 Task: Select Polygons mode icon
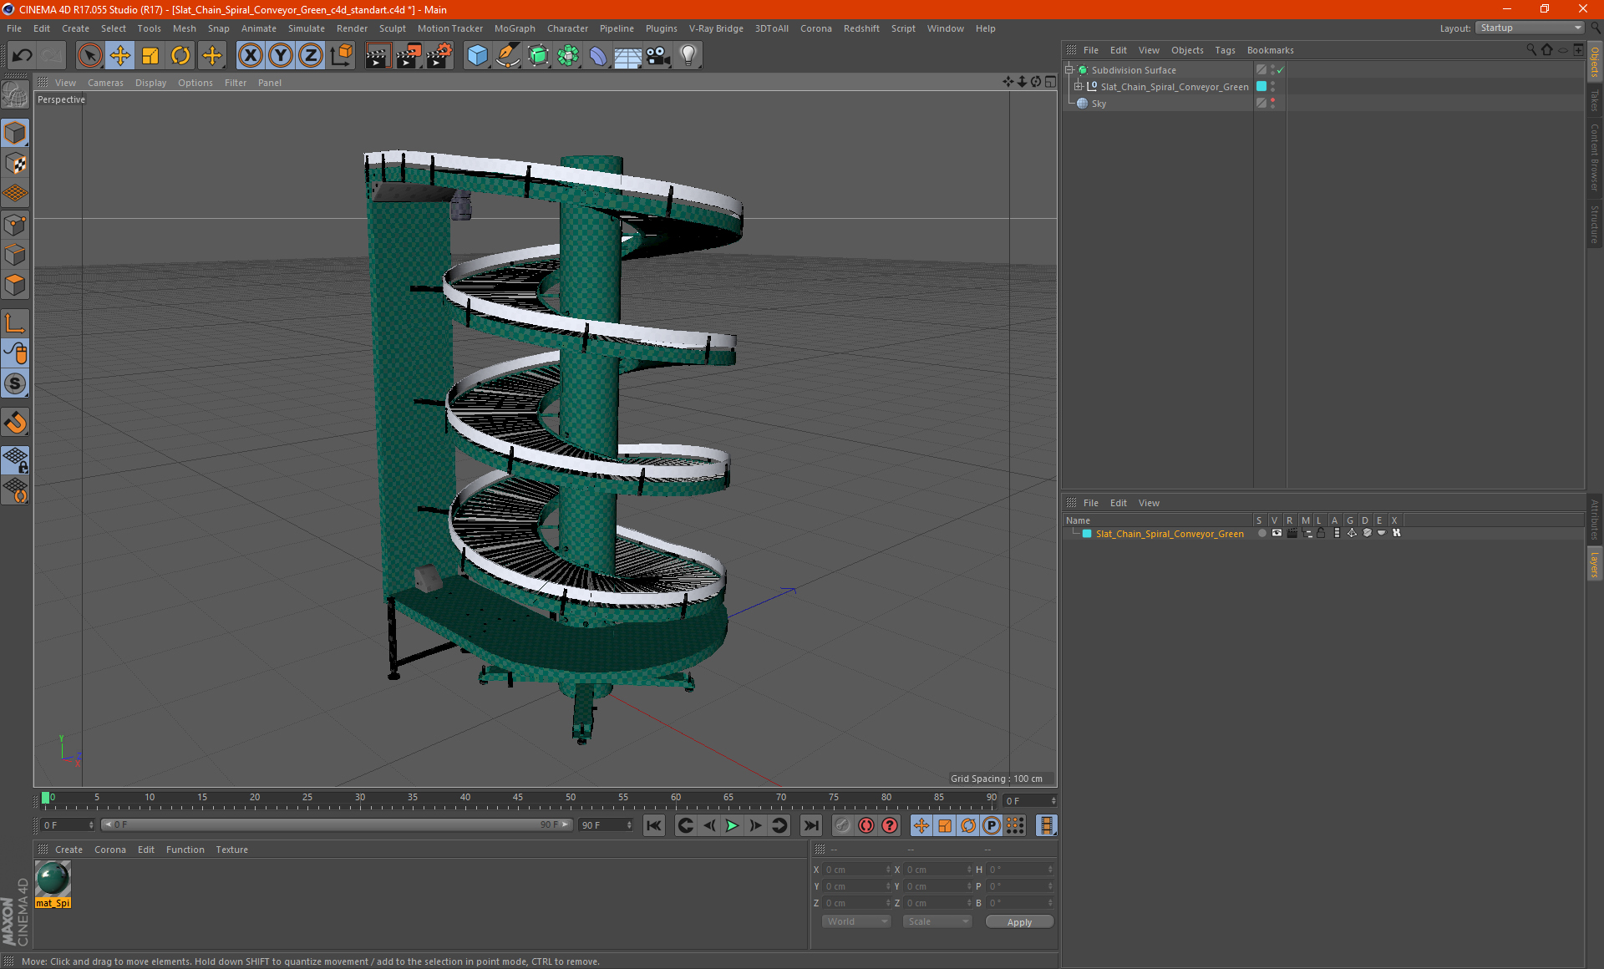[15, 285]
